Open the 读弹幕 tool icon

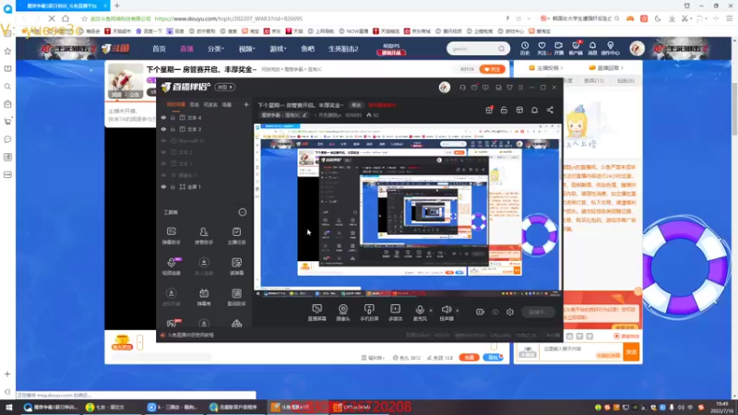point(236,266)
